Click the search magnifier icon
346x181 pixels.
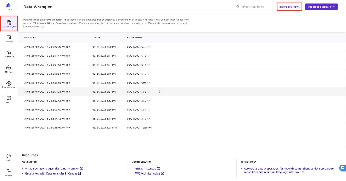(x=238, y=7)
